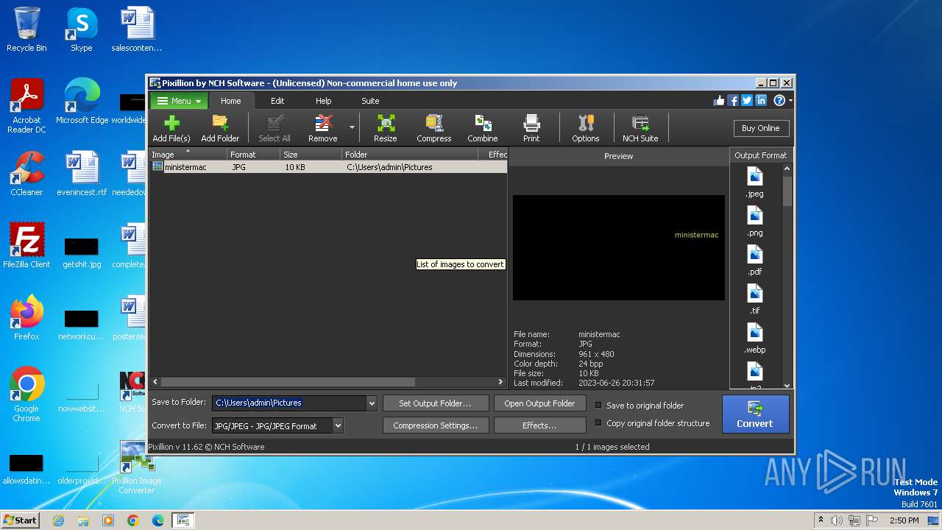Click the preview image of ministermac
This screenshot has height=530, width=942.
(619, 247)
